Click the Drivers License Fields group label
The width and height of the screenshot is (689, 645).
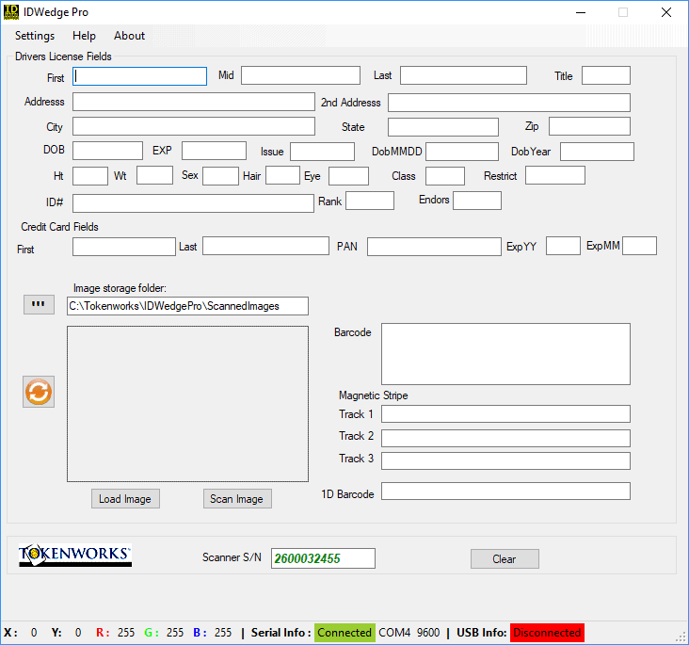click(x=63, y=56)
